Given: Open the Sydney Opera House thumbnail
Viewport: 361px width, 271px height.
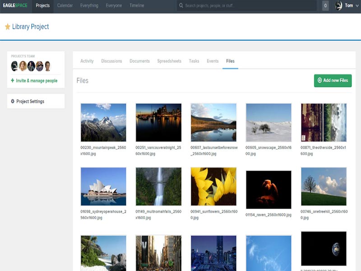Looking at the screenshot, I should point(103,187).
